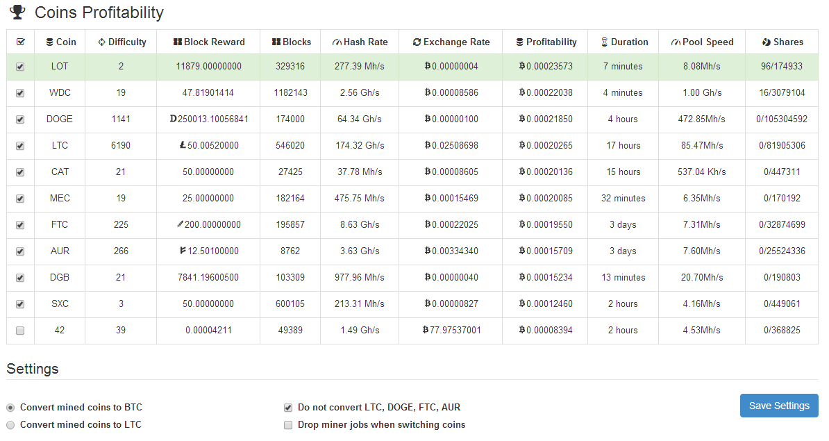Click pool speed value 7.60Mh/s
The image size is (829, 441).
click(701, 251)
